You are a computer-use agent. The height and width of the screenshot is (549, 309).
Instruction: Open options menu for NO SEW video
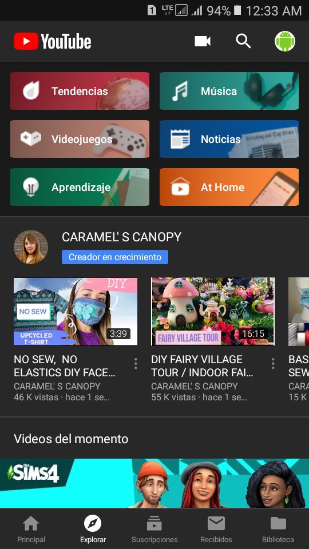pos(136,364)
